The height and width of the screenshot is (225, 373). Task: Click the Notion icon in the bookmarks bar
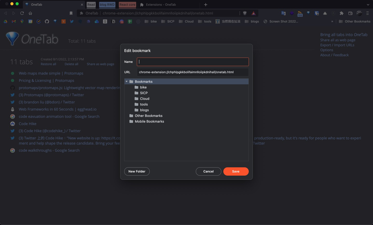coord(113,21)
